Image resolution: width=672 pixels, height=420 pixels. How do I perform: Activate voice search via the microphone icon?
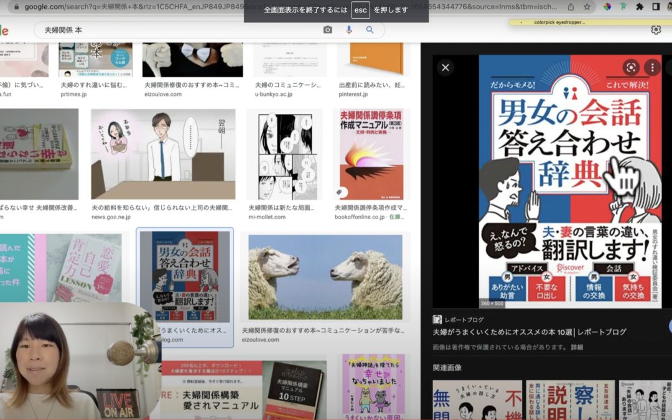[x=348, y=29]
